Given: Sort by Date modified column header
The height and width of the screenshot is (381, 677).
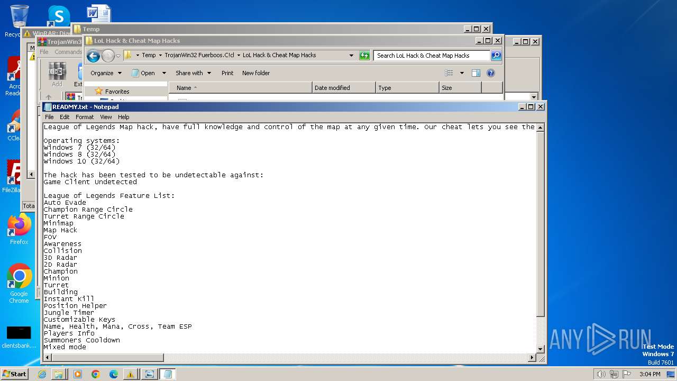Looking at the screenshot, I should [x=344, y=88].
